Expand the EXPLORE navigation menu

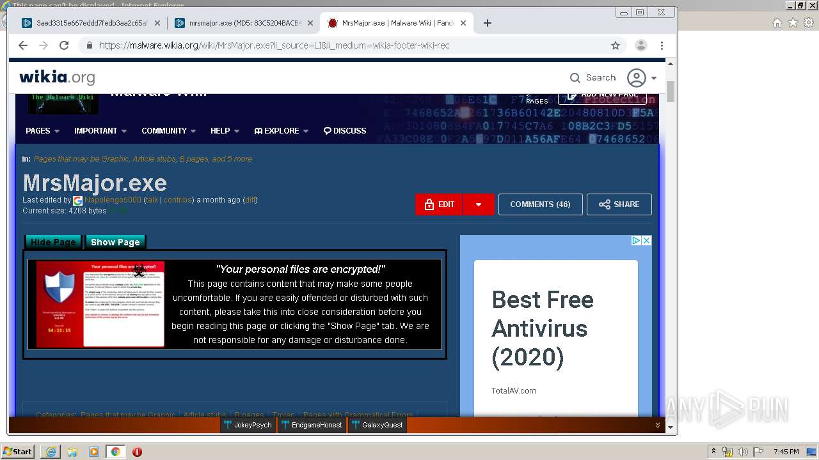282,130
